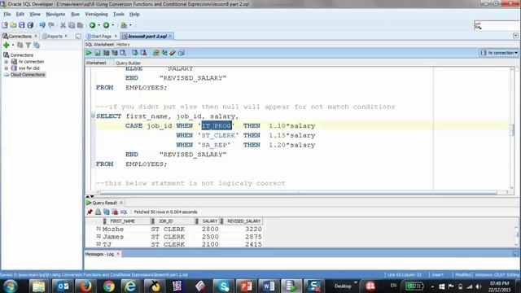Close the Query Result tab
This screenshot has height=293, width=521.
coord(121,203)
